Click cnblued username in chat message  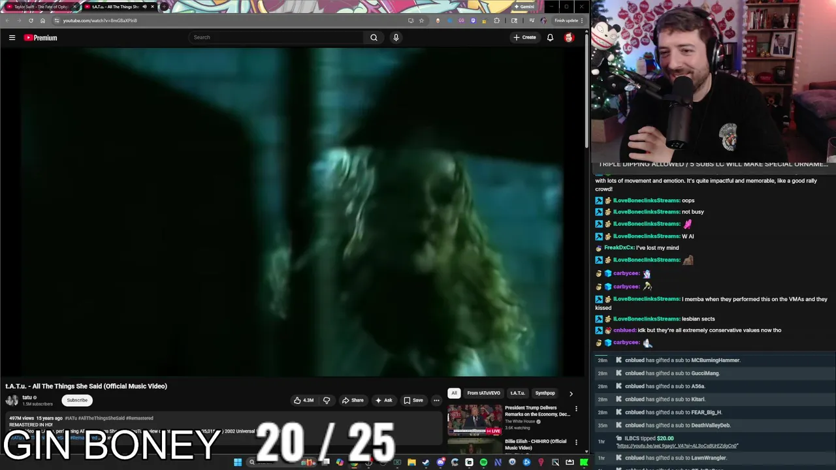(x=624, y=330)
